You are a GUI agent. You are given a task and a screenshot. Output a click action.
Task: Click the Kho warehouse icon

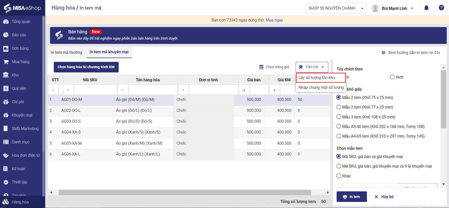(6, 75)
